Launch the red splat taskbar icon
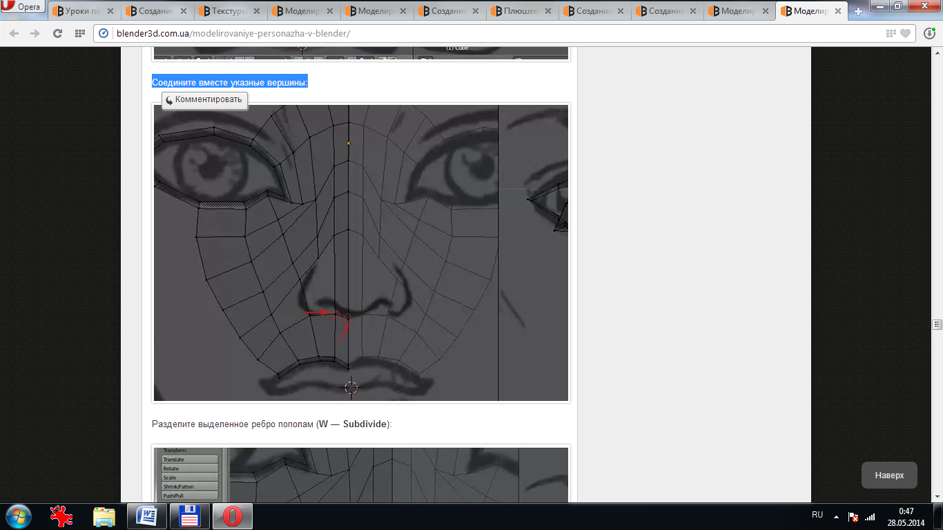This screenshot has width=943, height=530. click(62, 516)
